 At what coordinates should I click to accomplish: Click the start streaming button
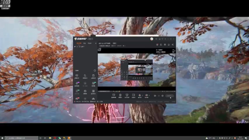(x=169, y=96)
